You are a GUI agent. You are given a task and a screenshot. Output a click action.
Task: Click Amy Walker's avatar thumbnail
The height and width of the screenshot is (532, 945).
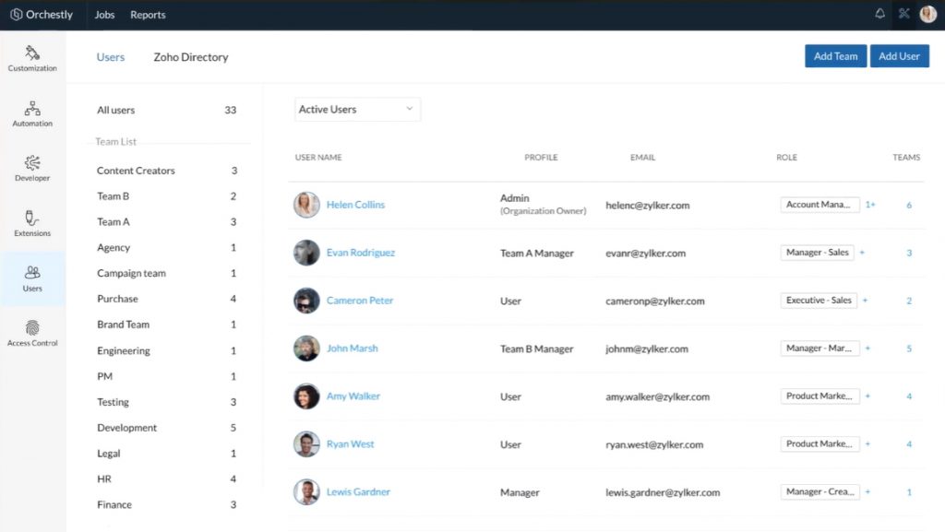click(305, 396)
